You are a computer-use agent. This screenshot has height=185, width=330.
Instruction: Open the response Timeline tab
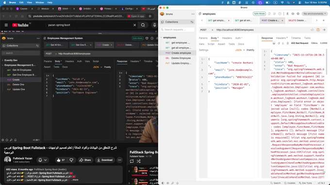coord(296,38)
